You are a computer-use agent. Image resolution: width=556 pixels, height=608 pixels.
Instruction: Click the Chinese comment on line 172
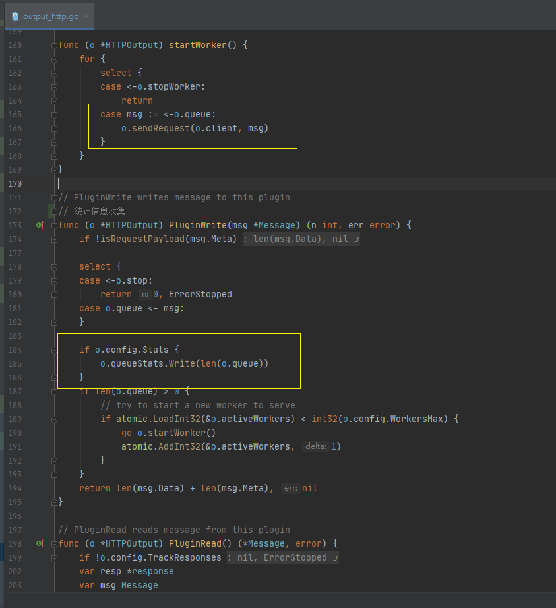point(92,211)
